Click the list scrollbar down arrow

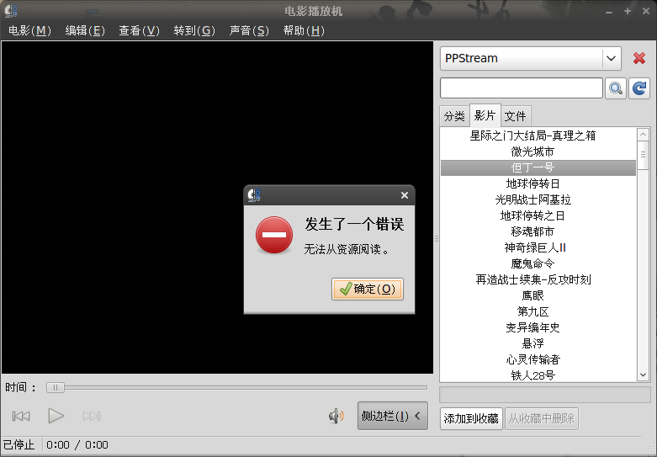644,375
